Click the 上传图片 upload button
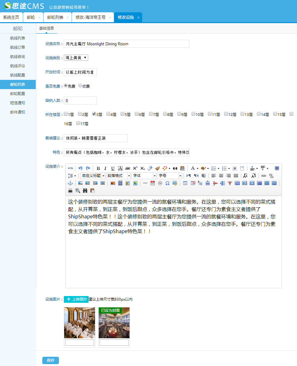This screenshot has width=297, height=366. [76, 299]
